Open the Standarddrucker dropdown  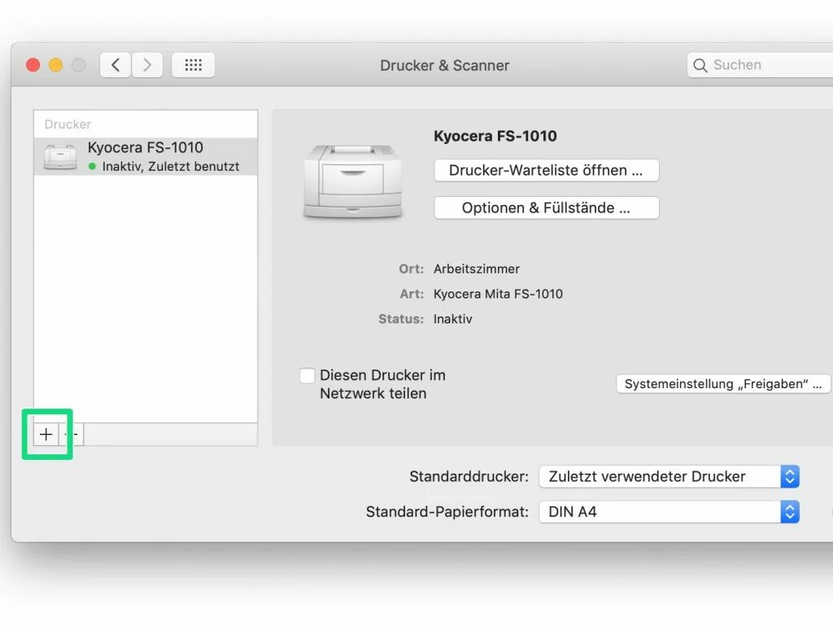click(x=669, y=476)
